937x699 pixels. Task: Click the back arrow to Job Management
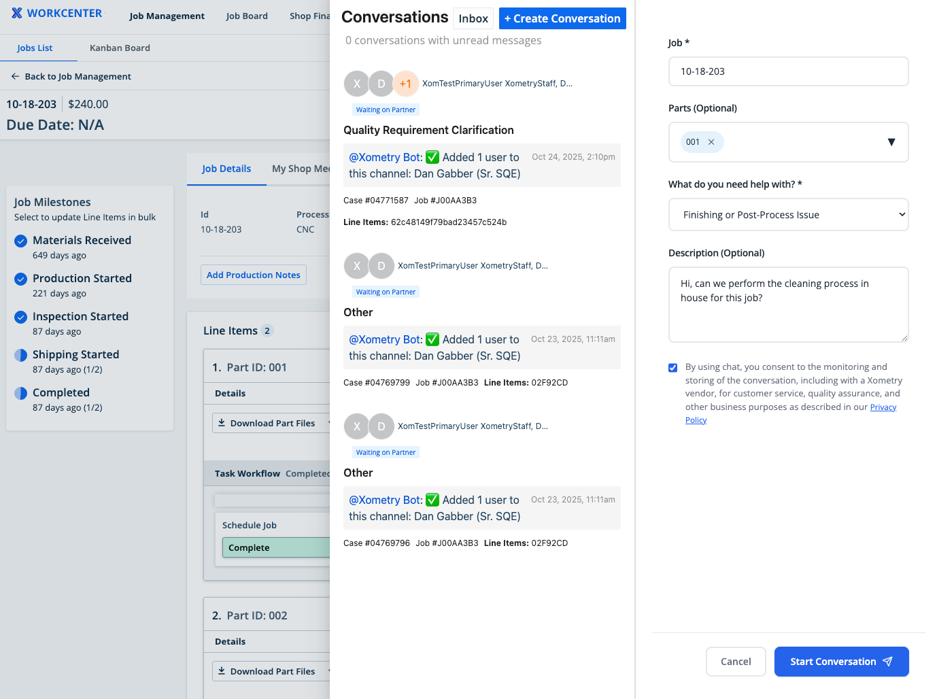point(15,77)
